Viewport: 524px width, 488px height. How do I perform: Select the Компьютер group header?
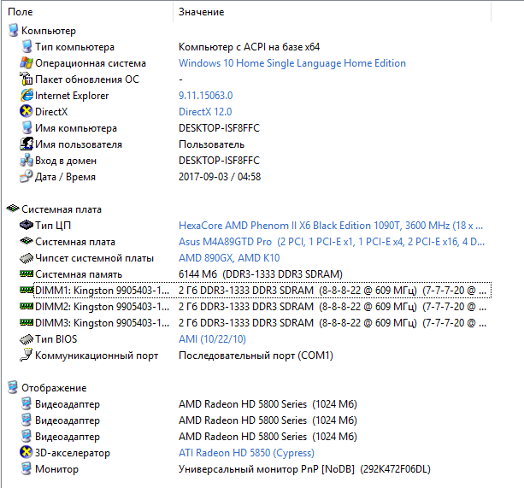tap(49, 31)
